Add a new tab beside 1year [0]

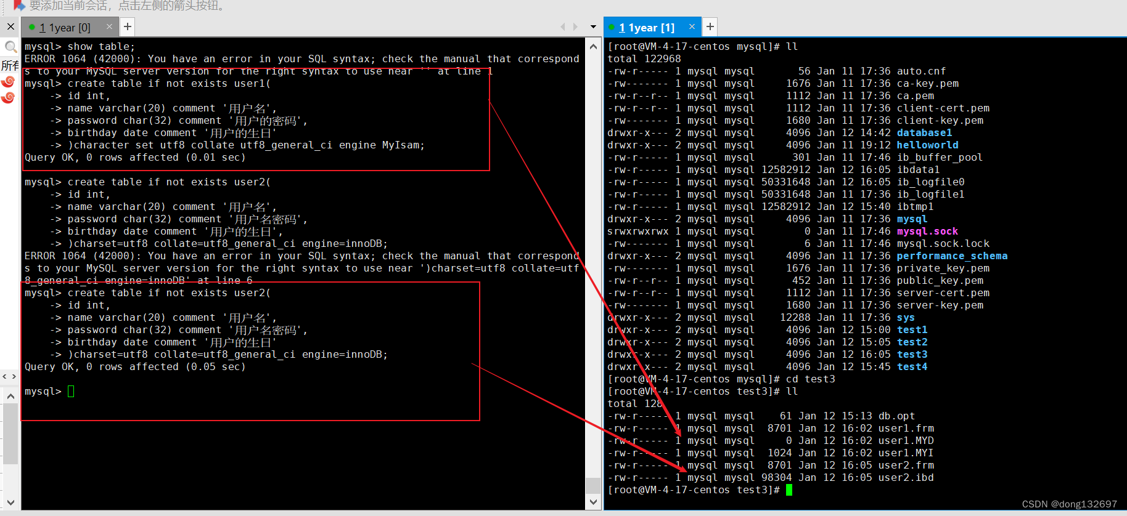[127, 26]
